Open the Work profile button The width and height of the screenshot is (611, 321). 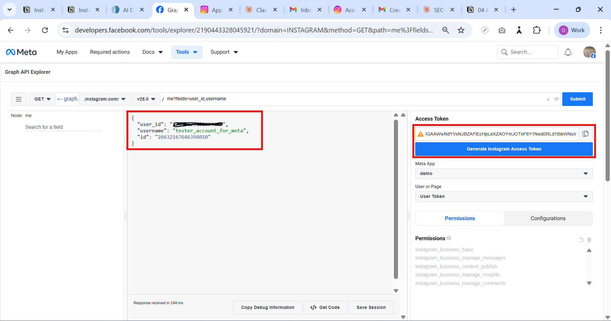(x=572, y=30)
